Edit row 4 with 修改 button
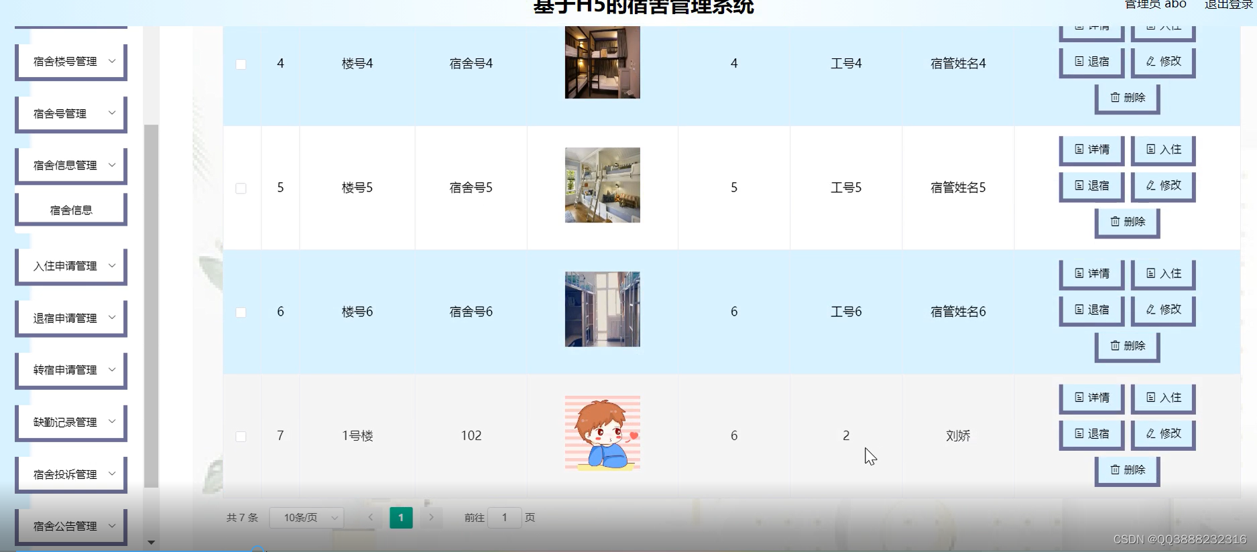1257x552 pixels. click(x=1163, y=62)
